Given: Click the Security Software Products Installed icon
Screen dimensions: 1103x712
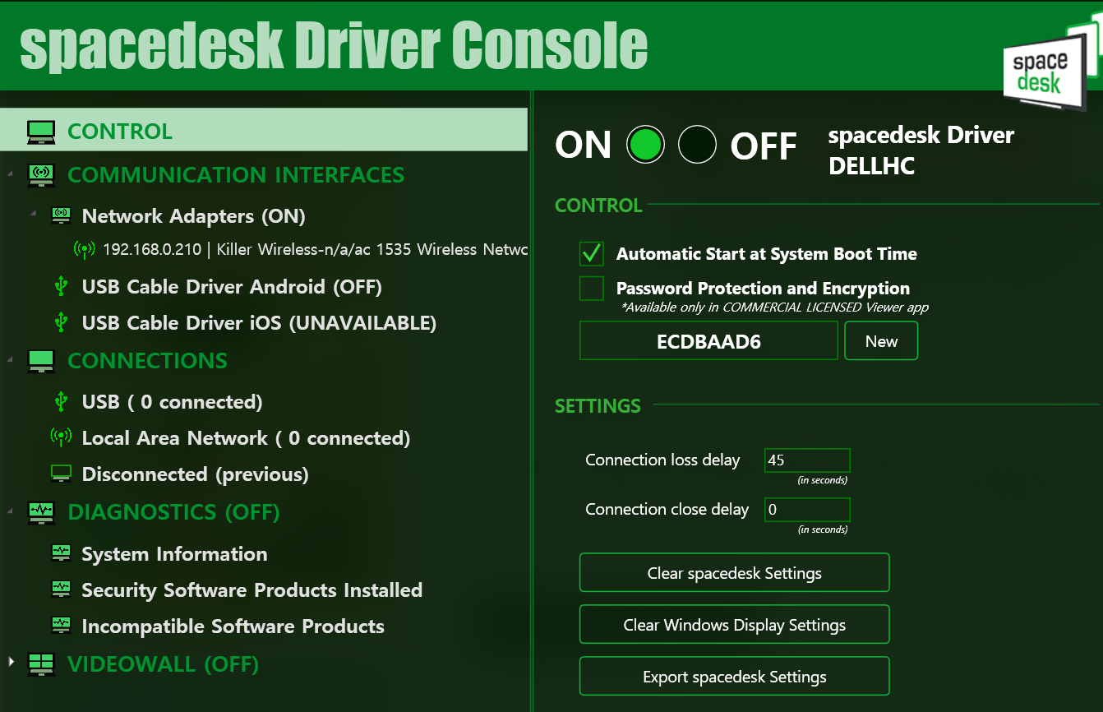Looking at the screenshot, I should [x=61, y=589].
